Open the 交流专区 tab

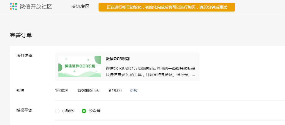(80, 7)
